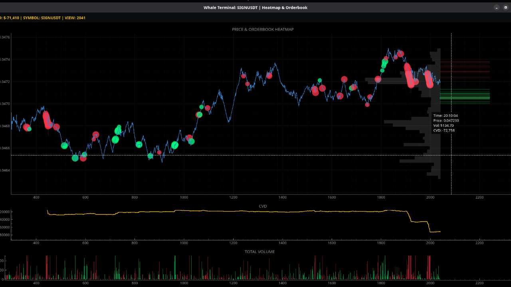The width and height of the screenshot is (511, 287).
Task: Select the green bubble cluster near x-axis 1810
Action: pos(384,63)
